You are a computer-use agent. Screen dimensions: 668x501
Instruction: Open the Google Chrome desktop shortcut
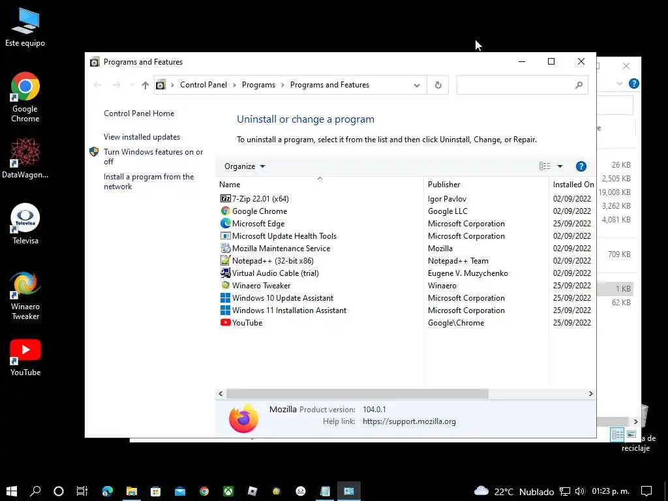click(x=25, y=98)
